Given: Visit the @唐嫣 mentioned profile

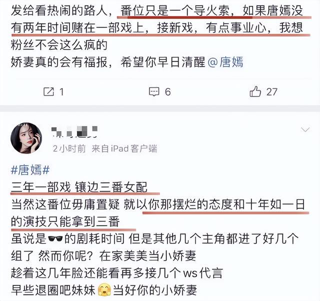Looking at the screenshot, I should point(225,62).
